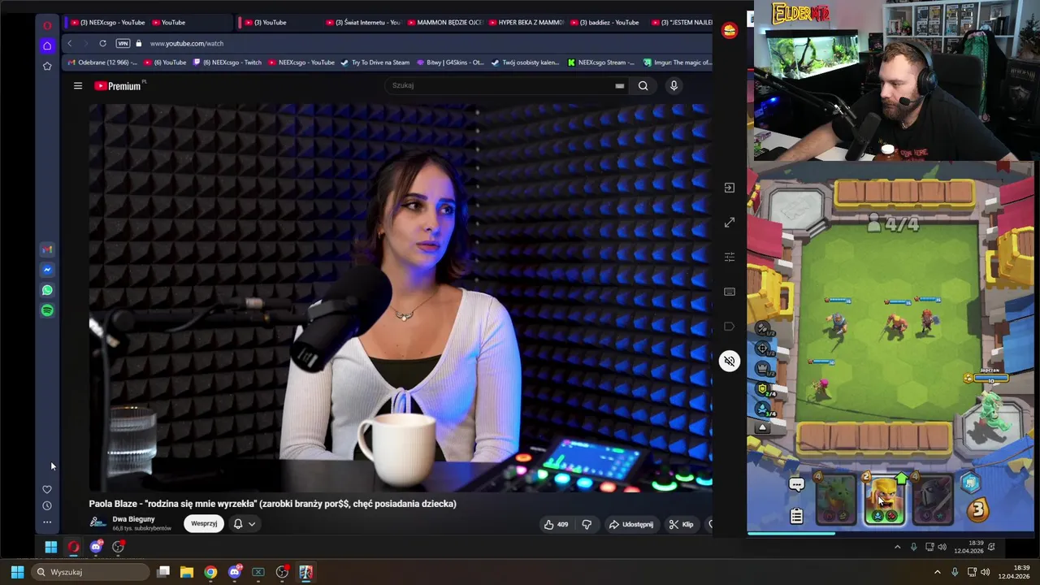Viewport: 1040px width, 585px height.
Task: Reload the page in Opera
Action: pos(102,43)
